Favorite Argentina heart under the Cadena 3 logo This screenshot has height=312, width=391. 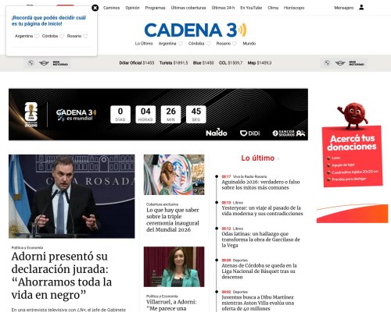(x=180, y=44)
